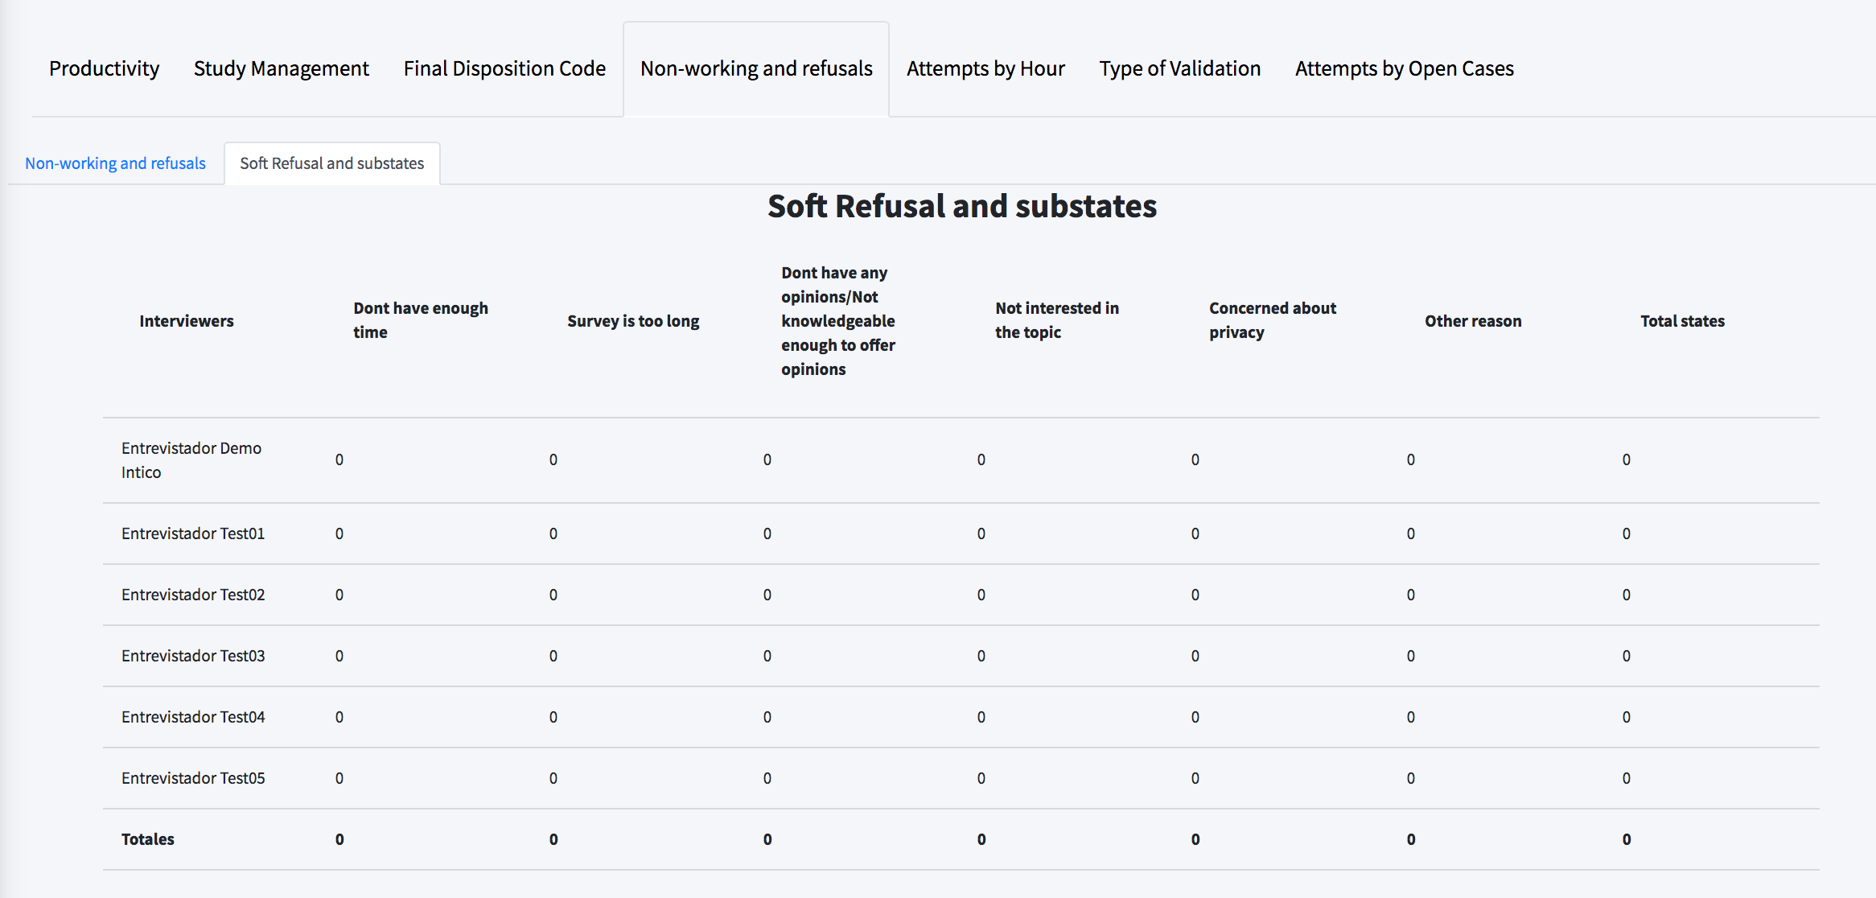Click Totales value under Total states

click(x=1627, y=839)
